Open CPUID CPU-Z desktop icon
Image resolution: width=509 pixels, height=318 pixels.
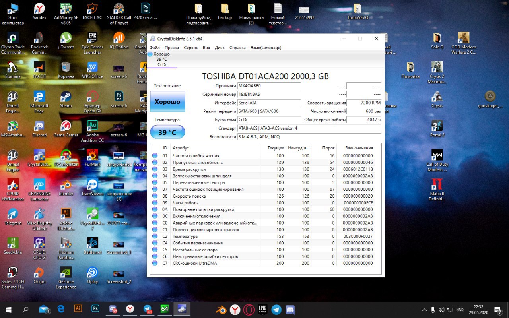[39, 249]
